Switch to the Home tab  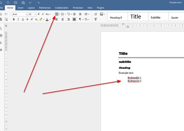pos(10,8)
